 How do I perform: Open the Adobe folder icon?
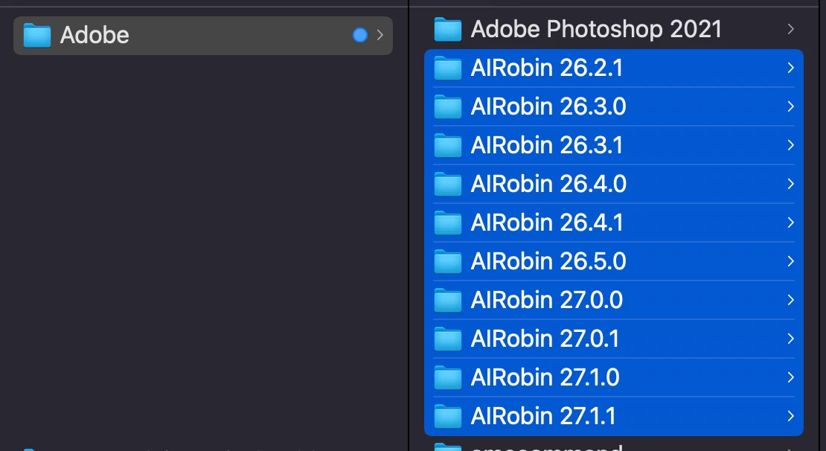tap(37, 35)
